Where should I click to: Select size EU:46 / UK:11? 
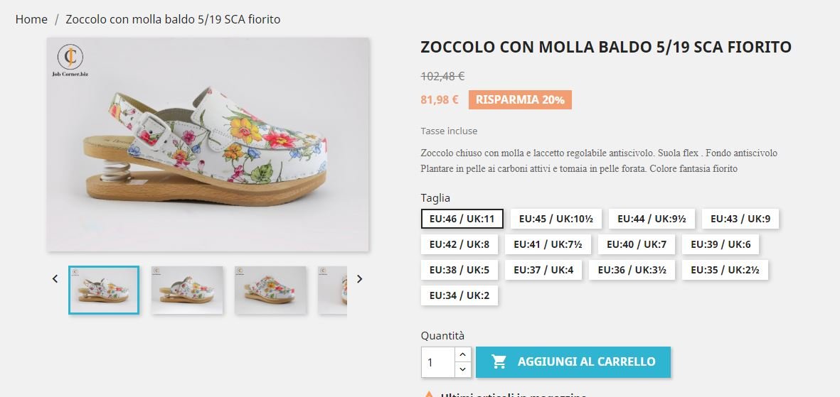(x=462, y=219)
